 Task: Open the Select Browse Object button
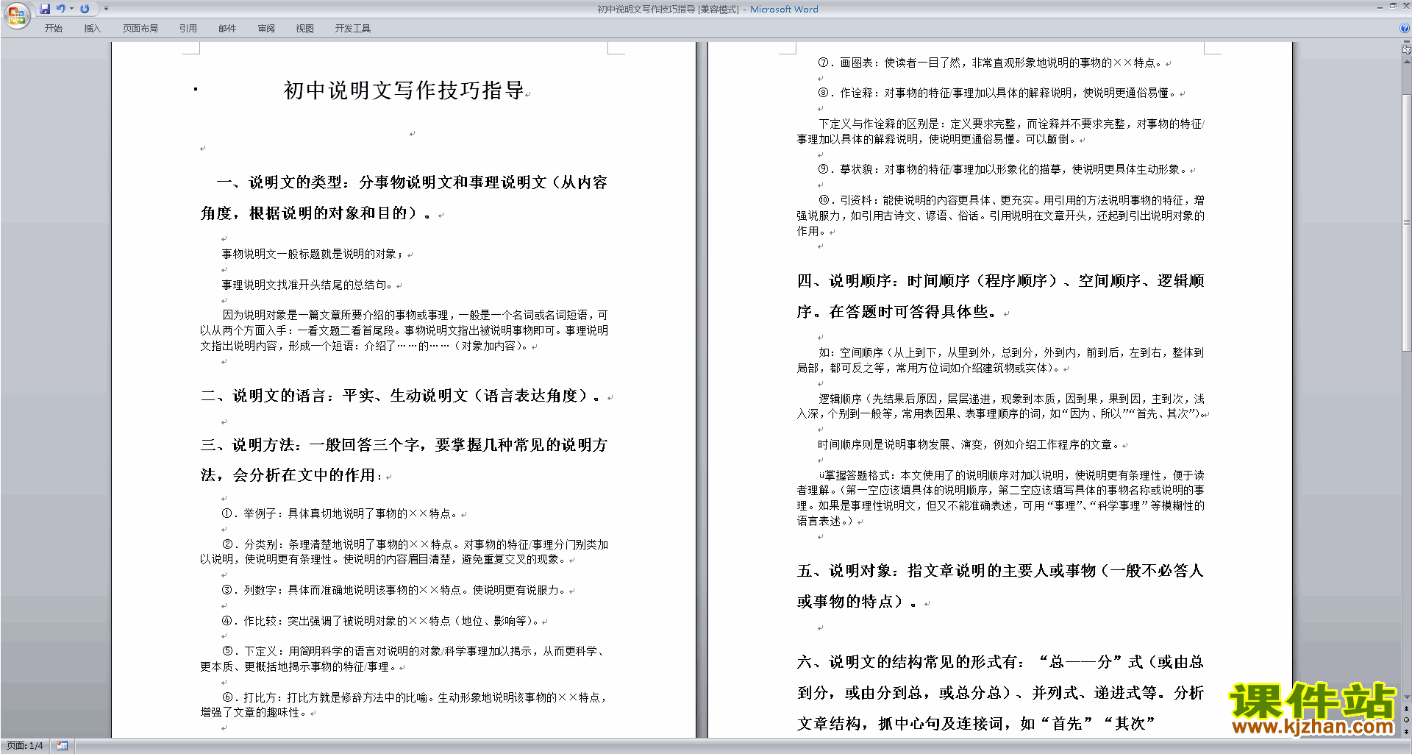pos(1407,719)
